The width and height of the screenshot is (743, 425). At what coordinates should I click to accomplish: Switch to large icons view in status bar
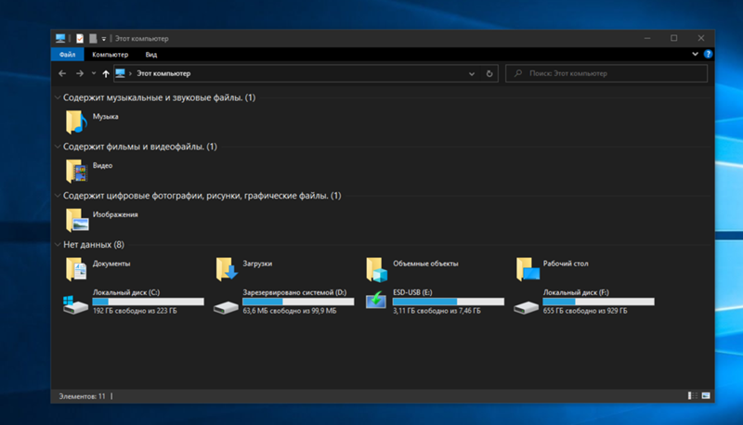tap(706, 395)
